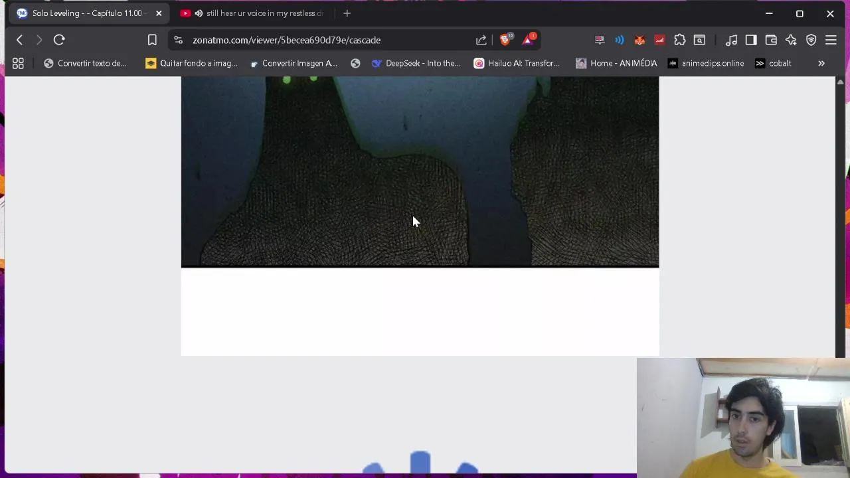Screen dimensions: 850x478
Task: Open the 'cobalt' bookmark
Action: [x=773, y=63]
